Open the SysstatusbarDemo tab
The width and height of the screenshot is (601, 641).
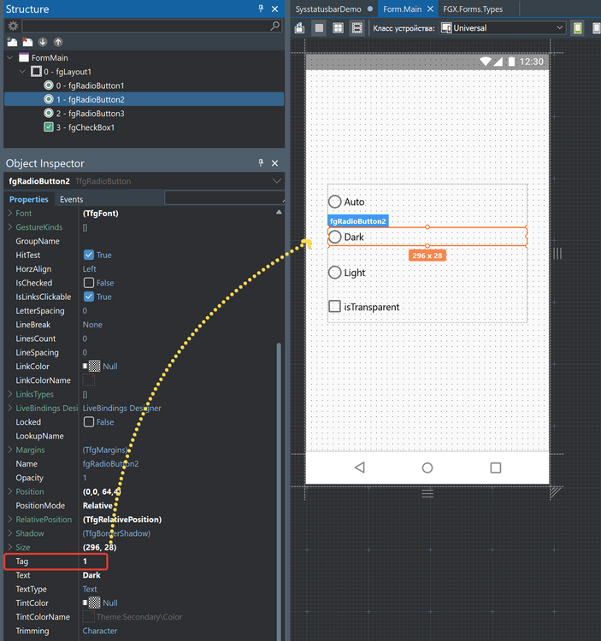coord(328,9)
